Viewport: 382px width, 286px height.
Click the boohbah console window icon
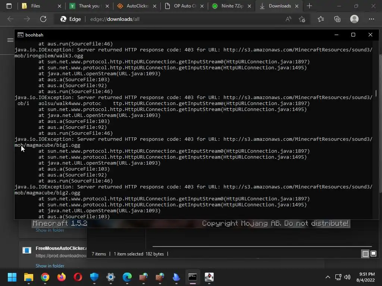point(21,35)
